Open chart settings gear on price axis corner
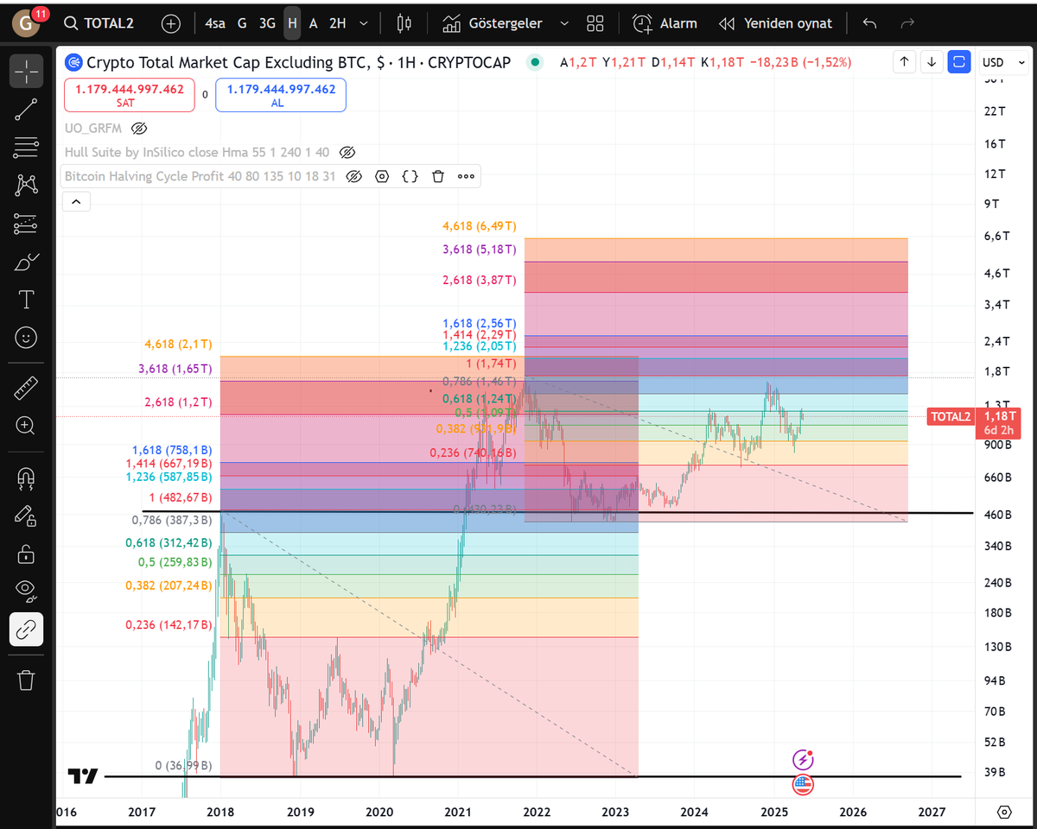Image resolution: width=1037 pixels, height=829 pixels. [x=1004, y=812]
